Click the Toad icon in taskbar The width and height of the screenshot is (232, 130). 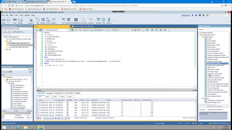tap(41, 127)
